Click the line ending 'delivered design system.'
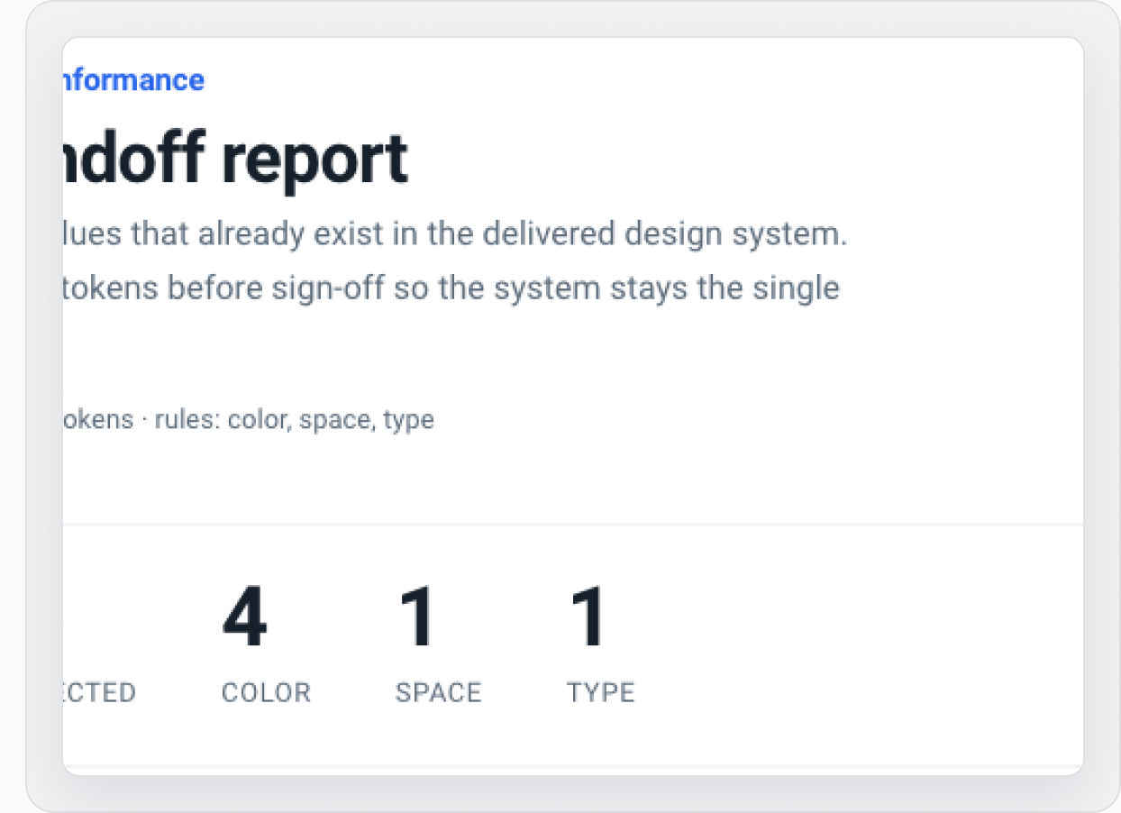Viewport: 1121px width, 813px height. (455, 234)
